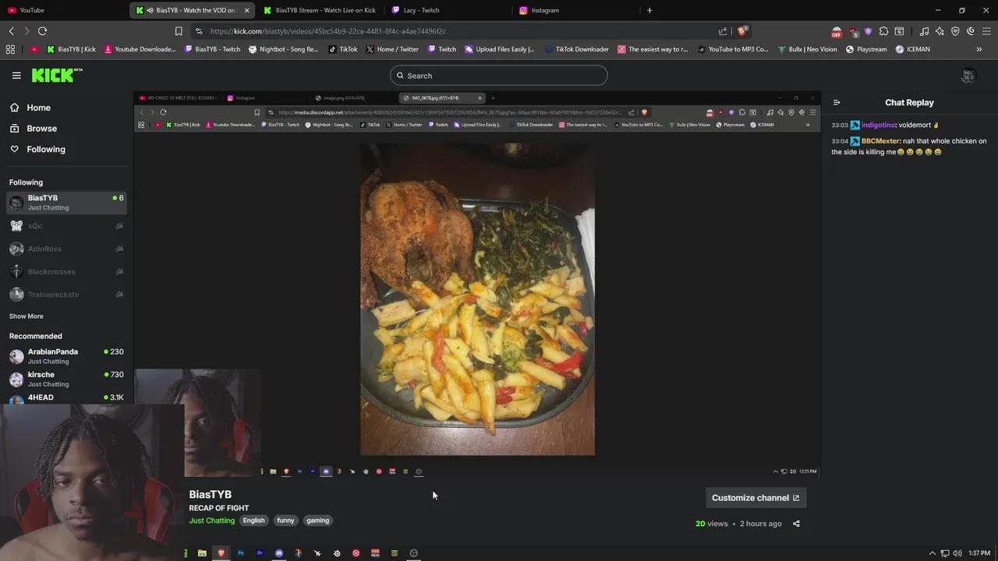
Task: Click the food photo in the VOD player
Action: click(477, 299)
